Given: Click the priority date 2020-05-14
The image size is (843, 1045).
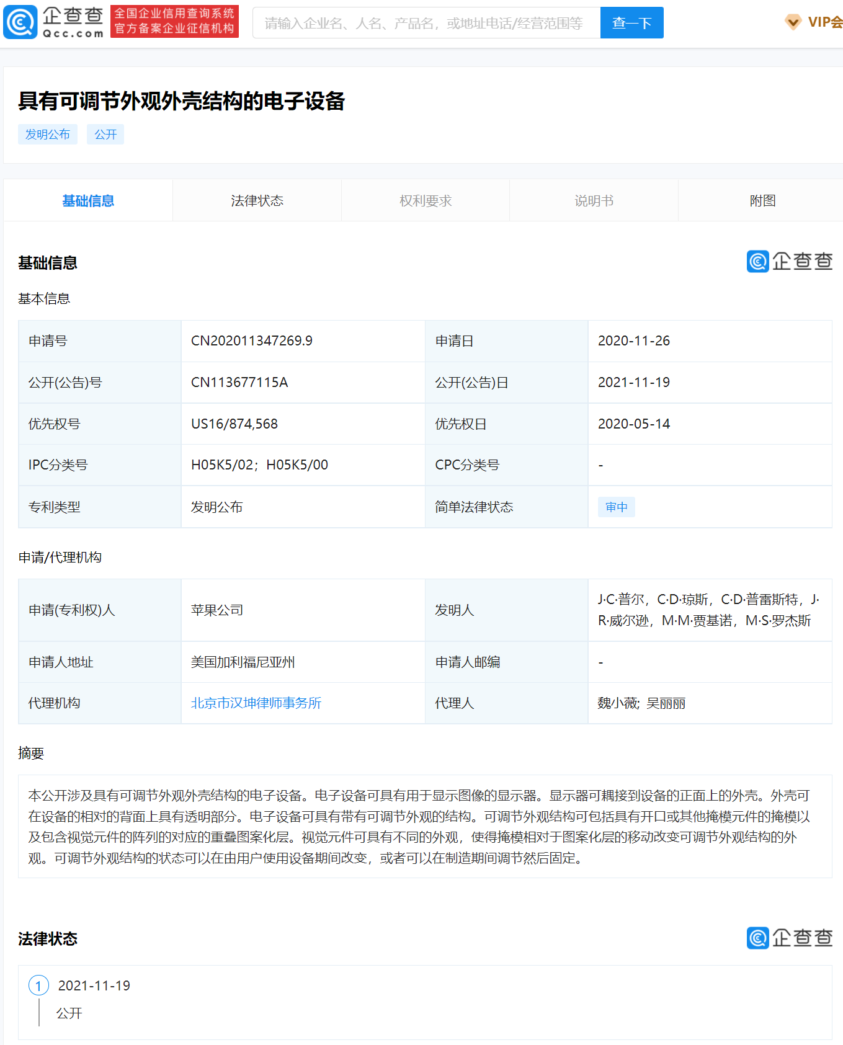Looking at the screenshot, I should click(x=634, y=424).
